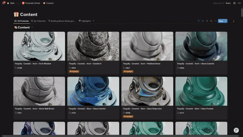The width and height of the screenshot is (243, 137).
Task: Open the three-dot menu beside Content database title
Action: pyautogui.click(x=32, y=27)
